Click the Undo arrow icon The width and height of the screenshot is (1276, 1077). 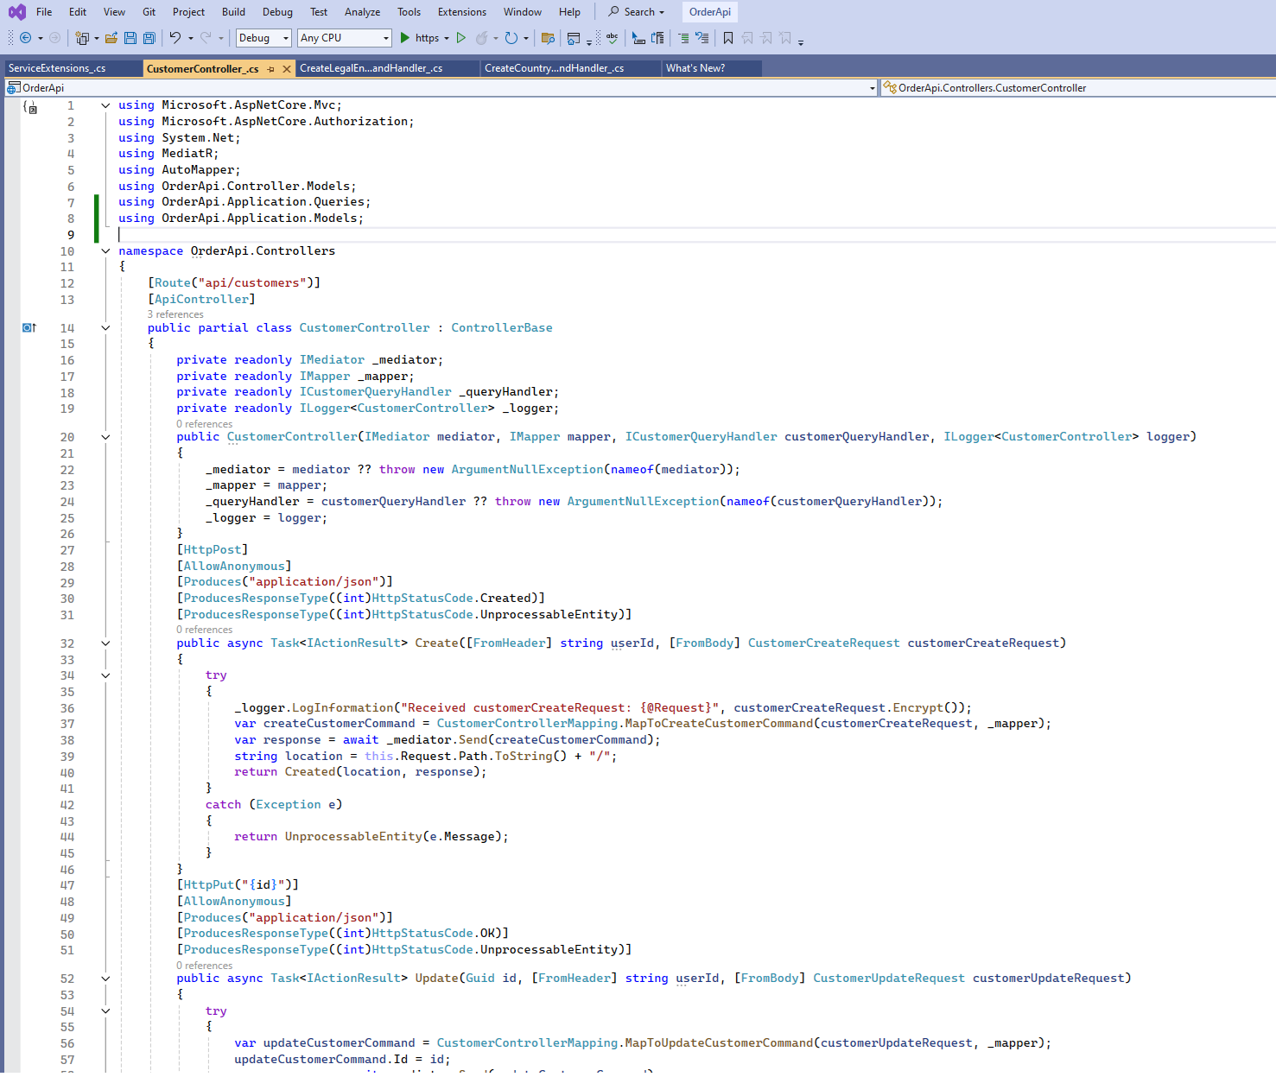coord(175,38)
